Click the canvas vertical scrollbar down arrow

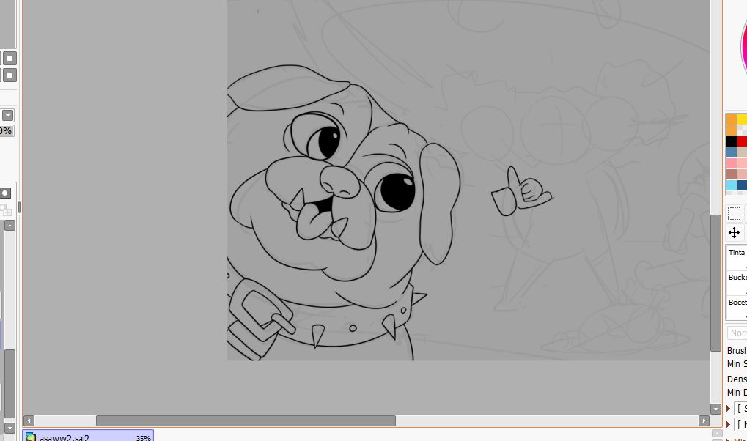point(715,409)
